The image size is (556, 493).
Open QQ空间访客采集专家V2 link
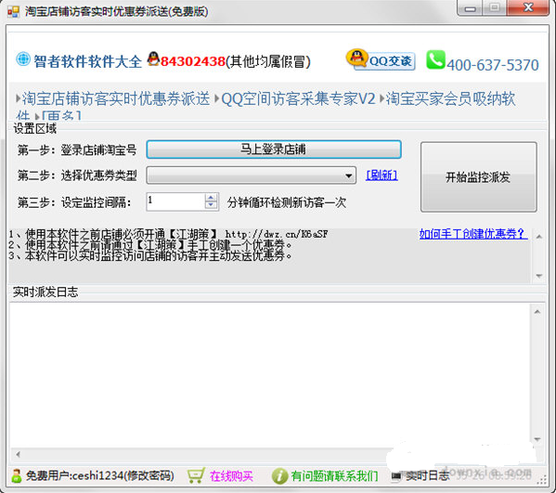point(298,98)
